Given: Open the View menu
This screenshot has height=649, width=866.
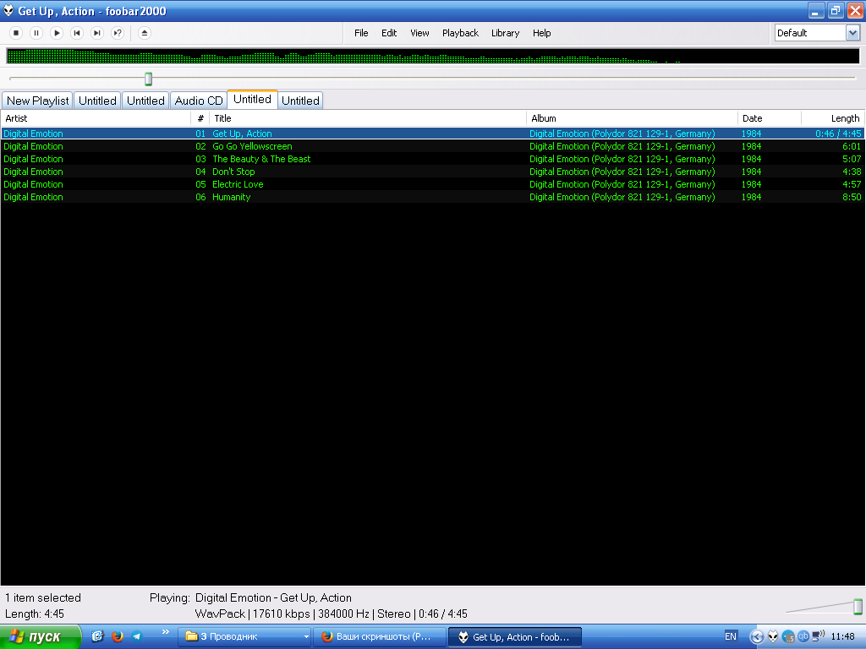Looking at the screenshot, I should pos(419,33).
